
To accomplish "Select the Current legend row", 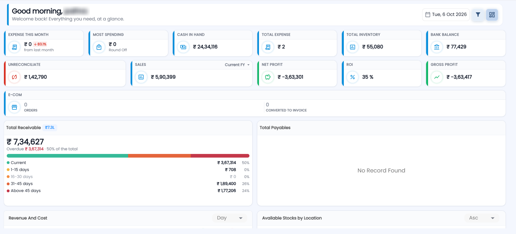I will (x=128, y=163).
